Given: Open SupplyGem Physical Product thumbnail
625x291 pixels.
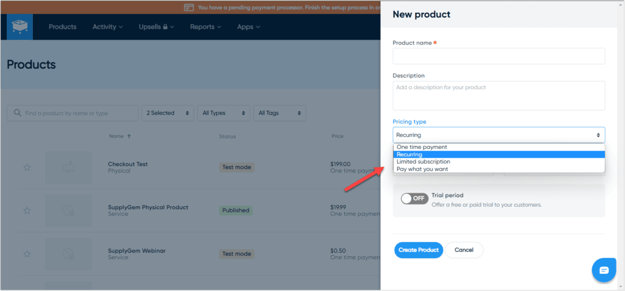Looking at the screenshot, I should (68, 210).
